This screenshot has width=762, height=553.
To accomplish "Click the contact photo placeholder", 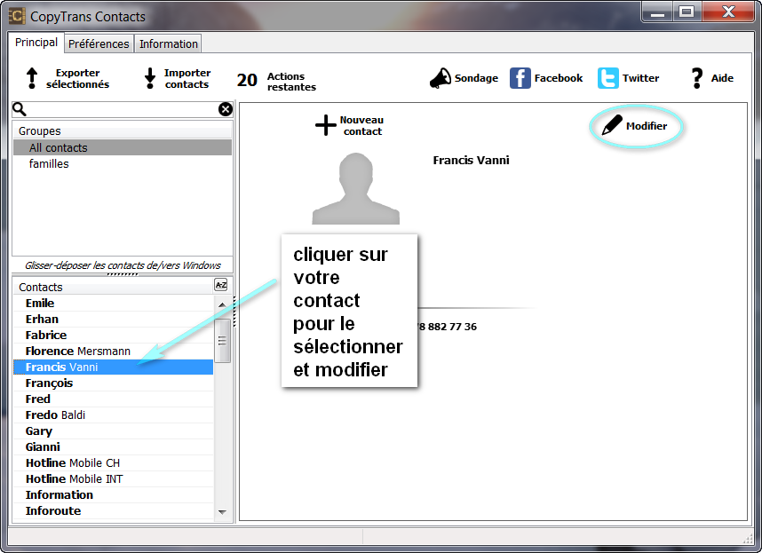I will coord(356,188).
